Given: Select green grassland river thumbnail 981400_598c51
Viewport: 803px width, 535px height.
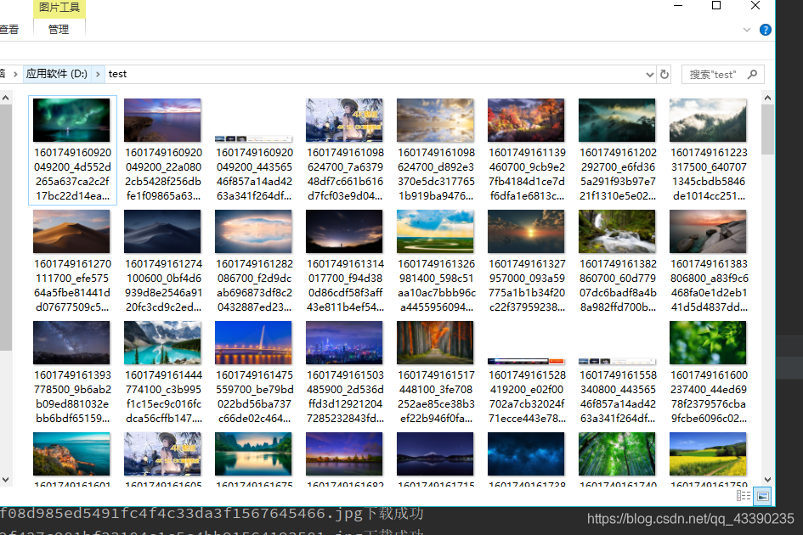Looking at the screenshot, I should 435,231.
